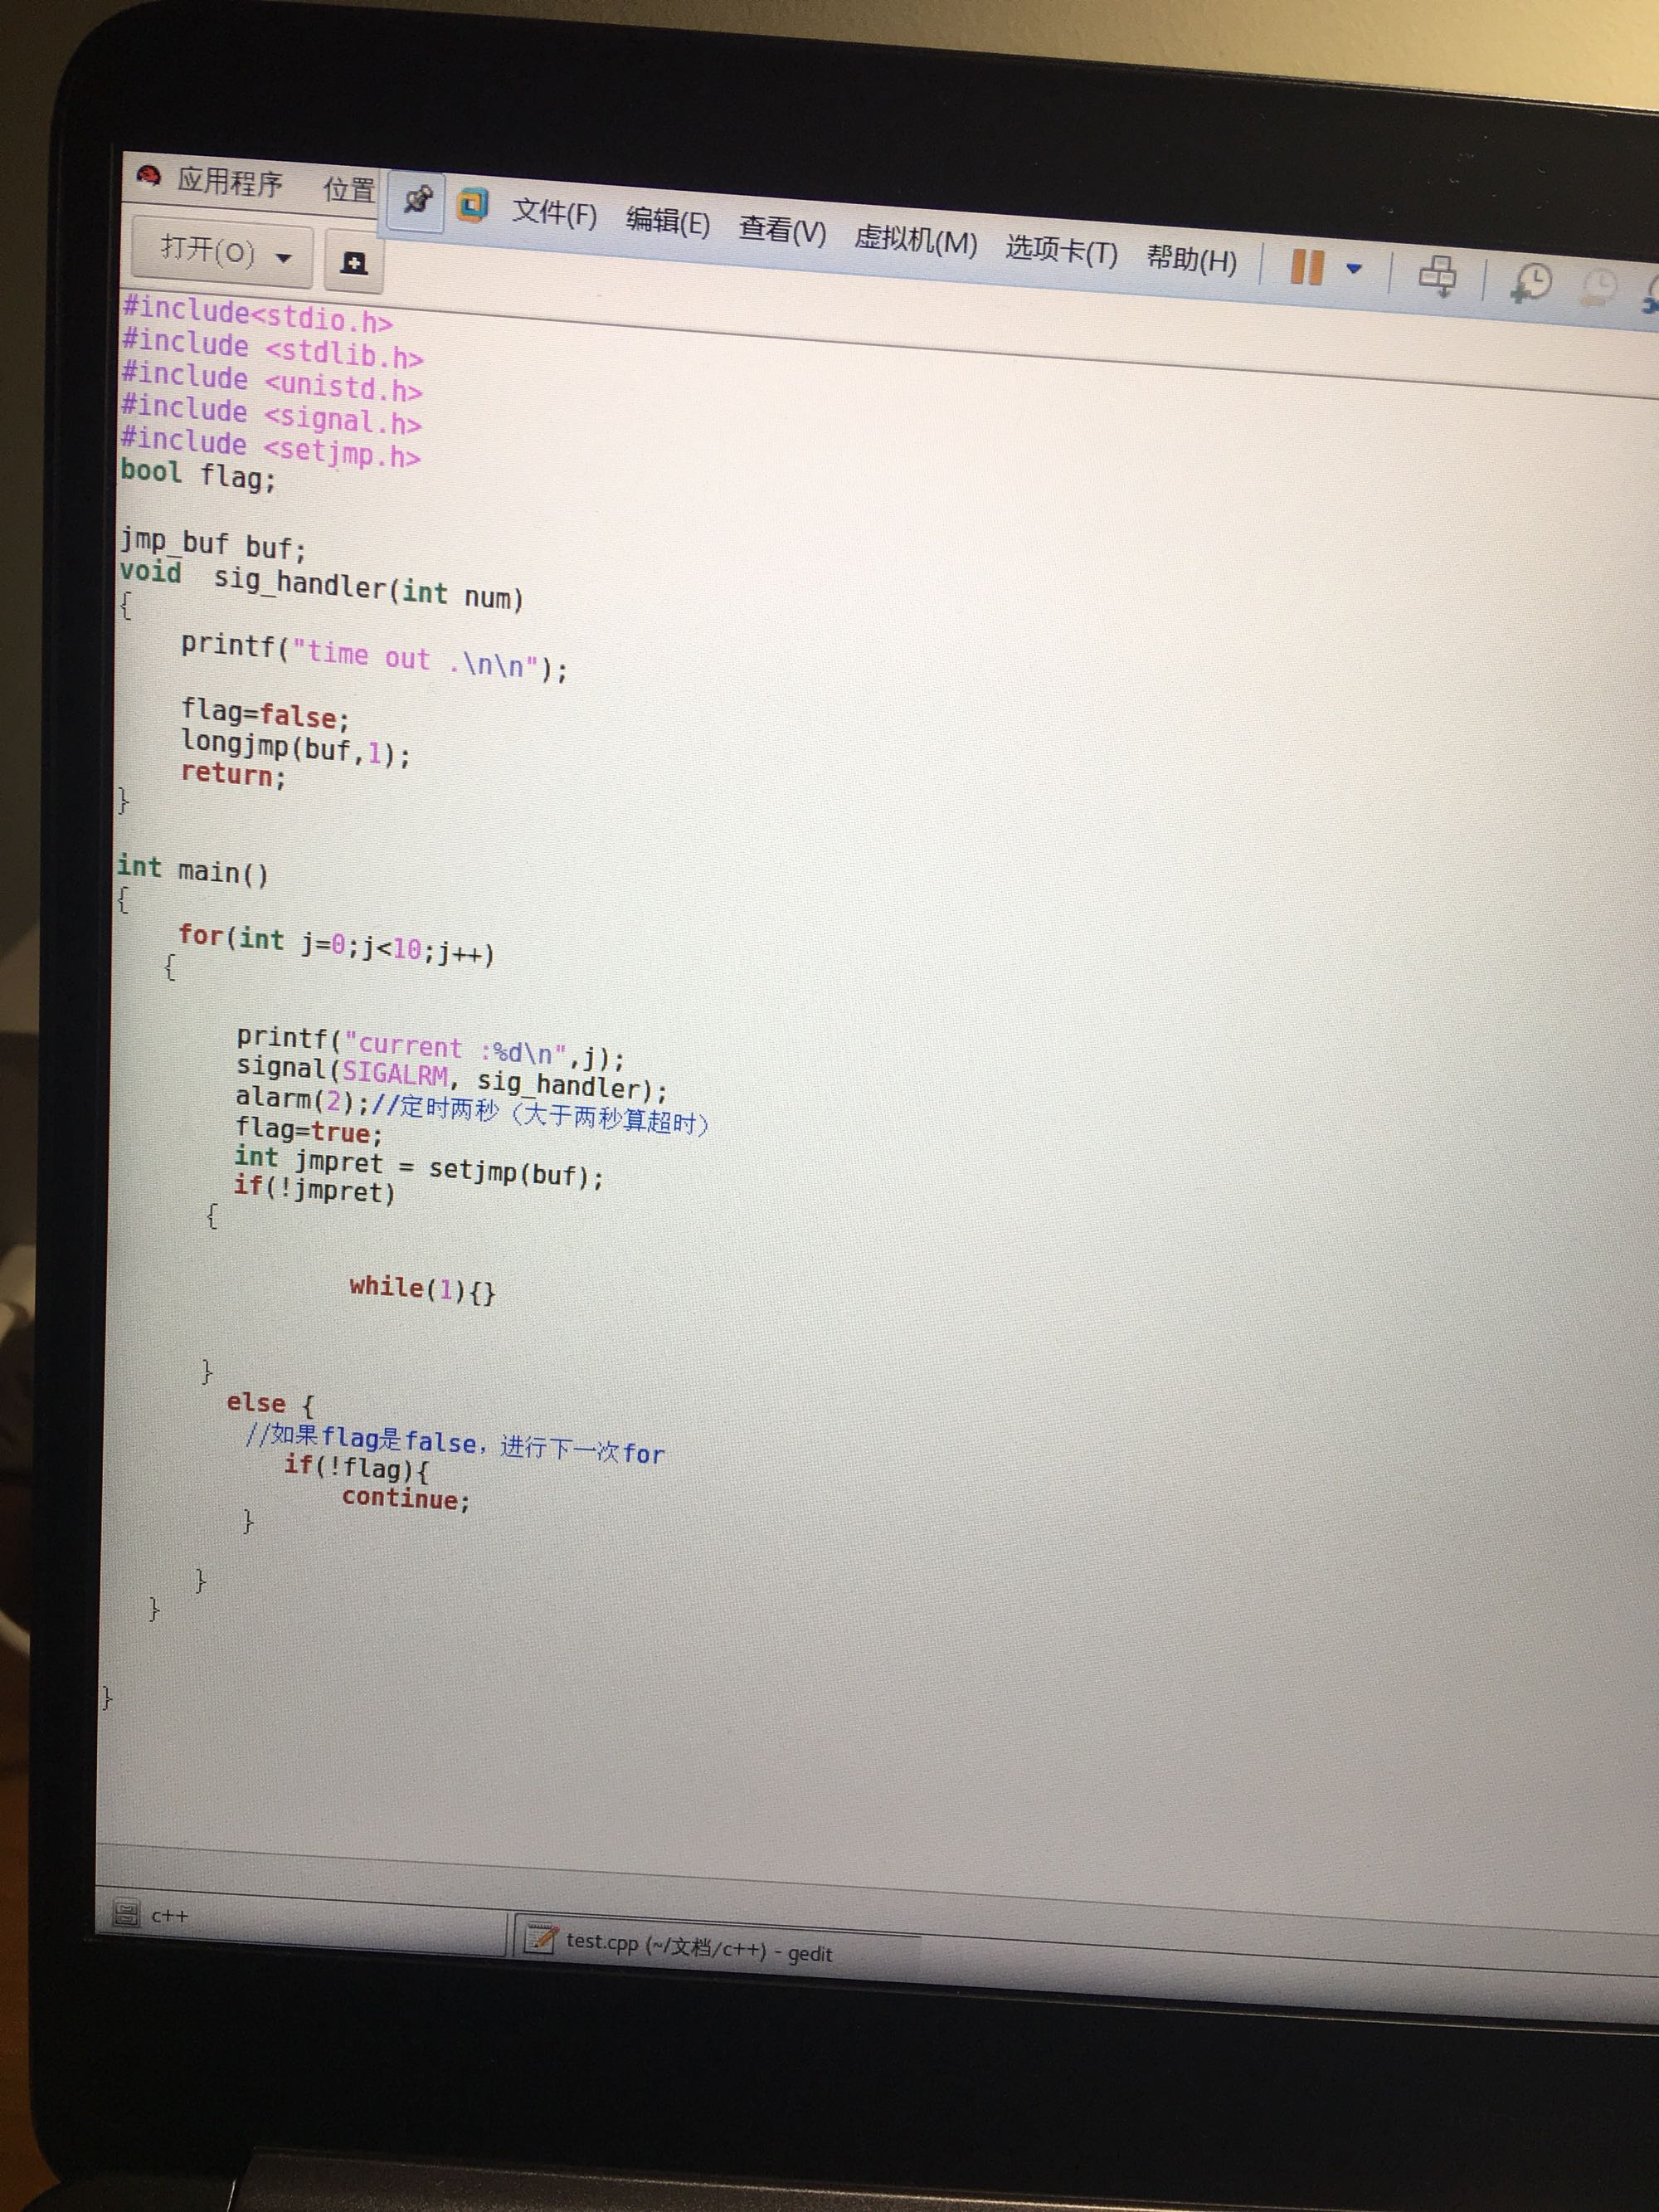The width and height of the screenshot is (1659, 2212).
Task: Open the 虚拟机(M) menu
Action: click(914, 240)
